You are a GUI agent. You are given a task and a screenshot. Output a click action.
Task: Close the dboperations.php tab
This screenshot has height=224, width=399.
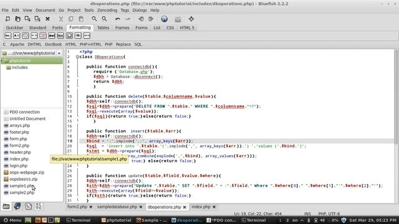click(x=185, y=207)
